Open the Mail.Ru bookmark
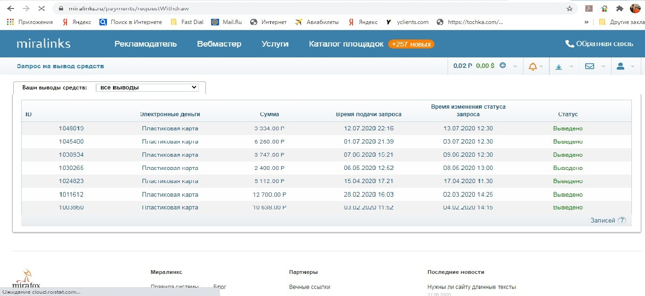 [227, 22]
